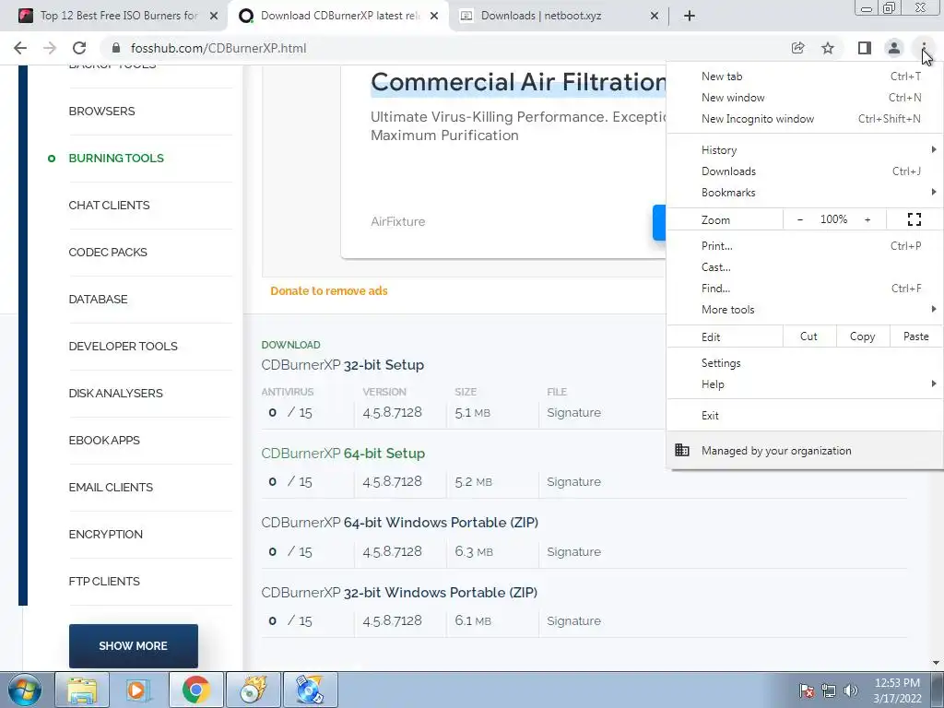This screenshot has width=944, height=708.
Task: Choose Exit from Chrome menu
Action: 804,416
